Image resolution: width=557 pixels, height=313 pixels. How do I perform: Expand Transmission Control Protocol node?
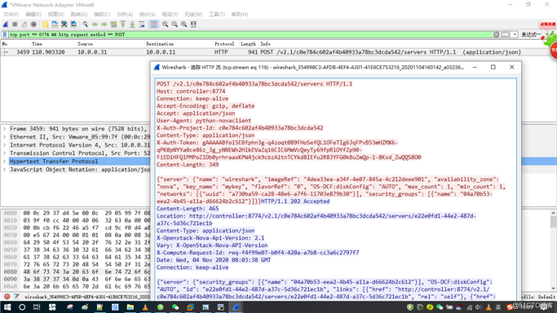pos(5,153)
